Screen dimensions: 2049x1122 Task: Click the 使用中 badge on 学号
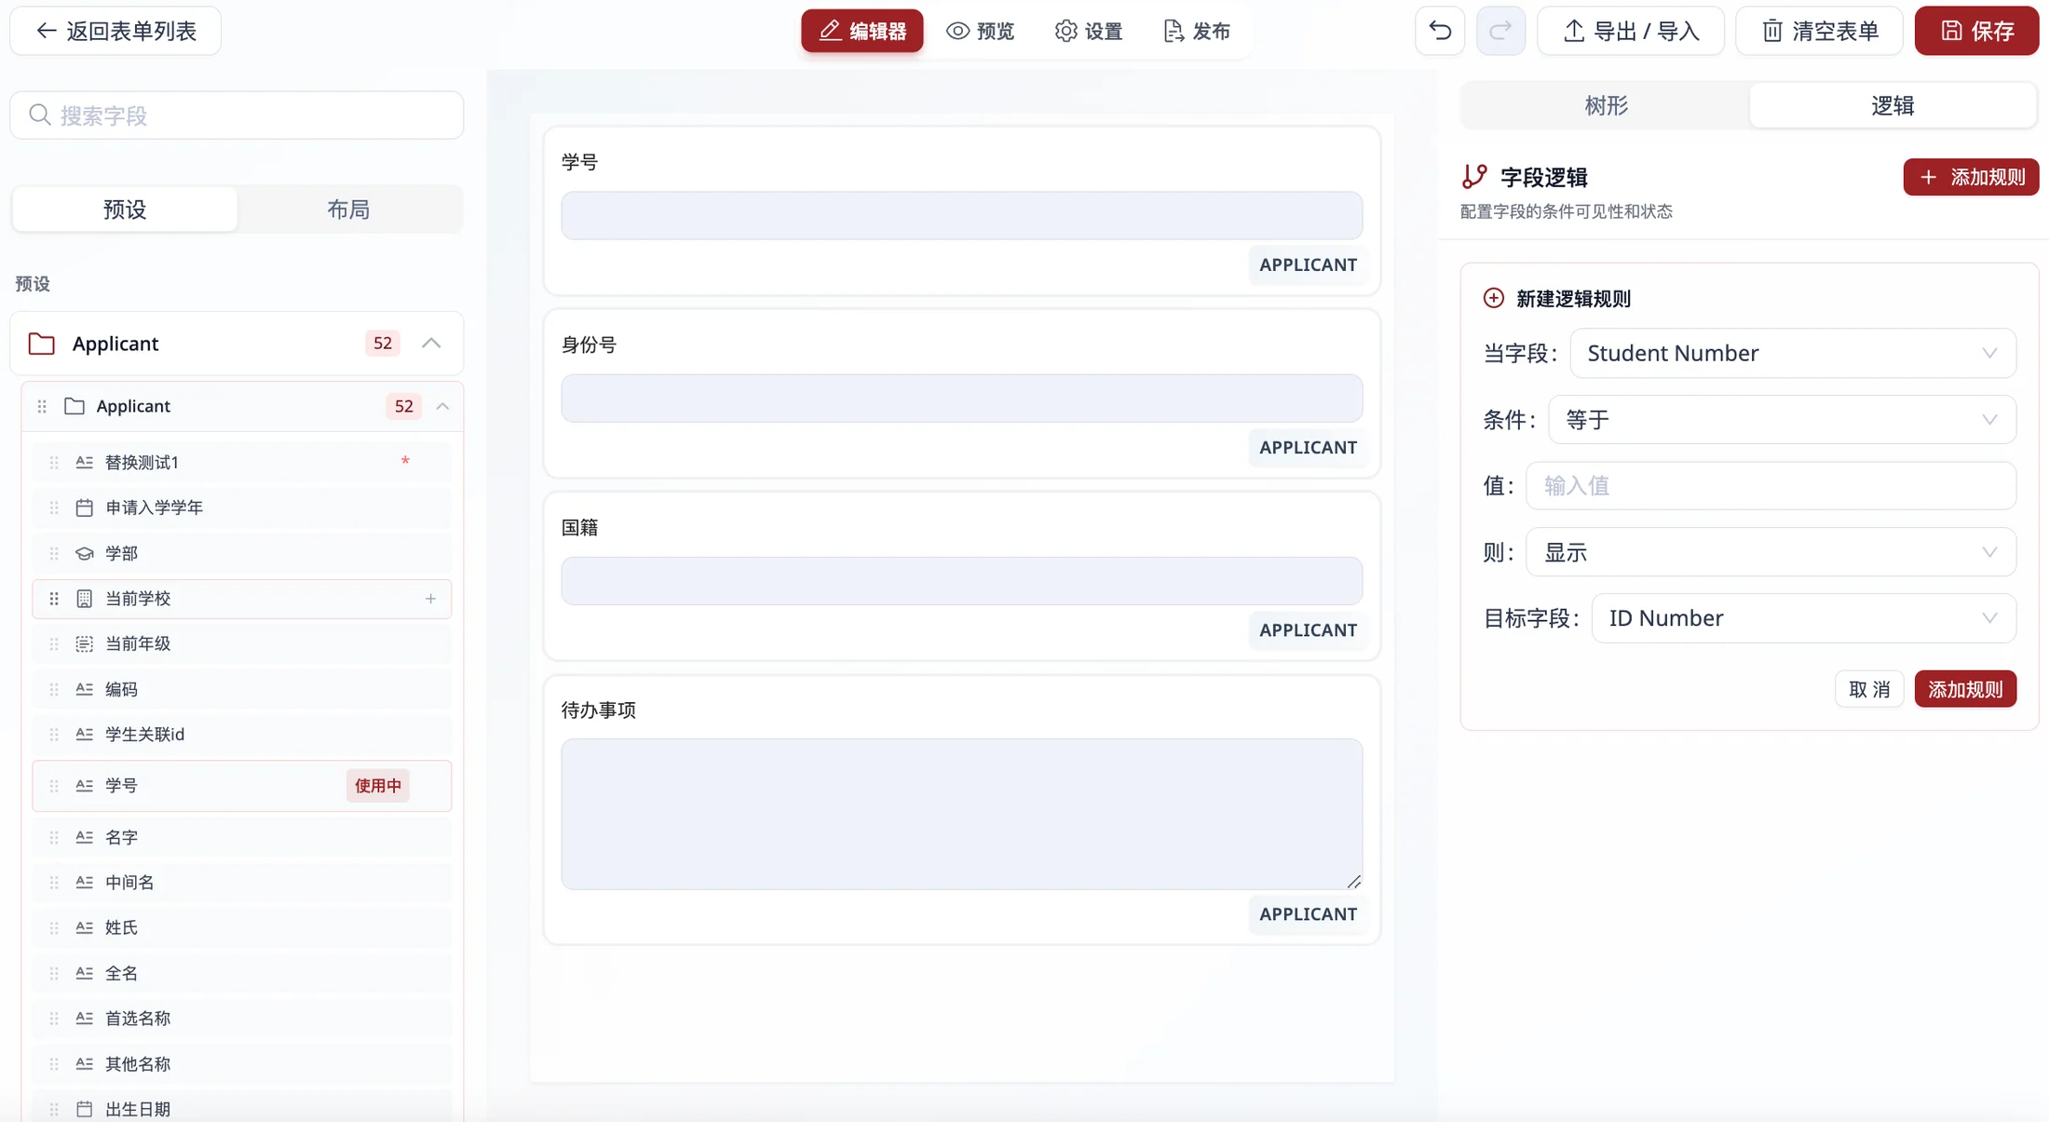point(377,786)
